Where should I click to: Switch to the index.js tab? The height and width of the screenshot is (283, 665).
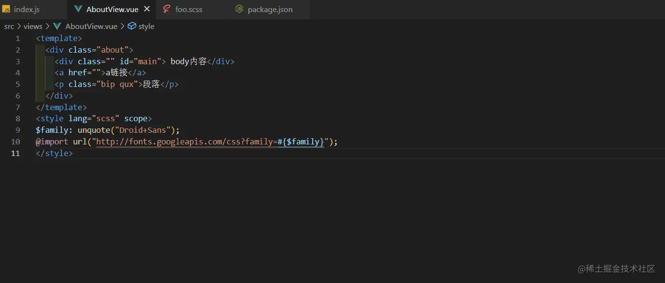tap(27, 9)
